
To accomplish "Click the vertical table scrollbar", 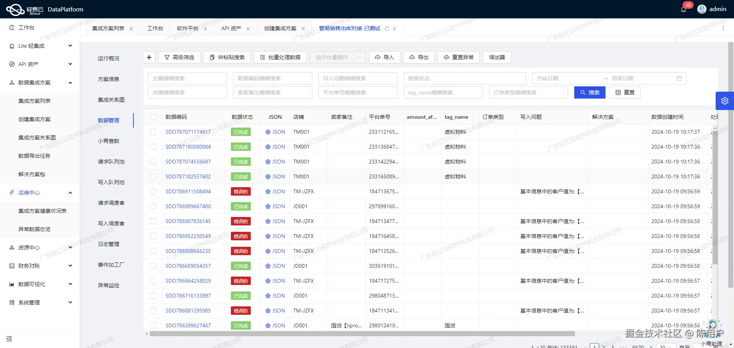I will [x=715, y=198].
